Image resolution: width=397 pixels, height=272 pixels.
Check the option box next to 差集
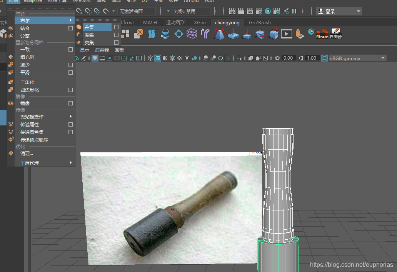pos(116,35)
